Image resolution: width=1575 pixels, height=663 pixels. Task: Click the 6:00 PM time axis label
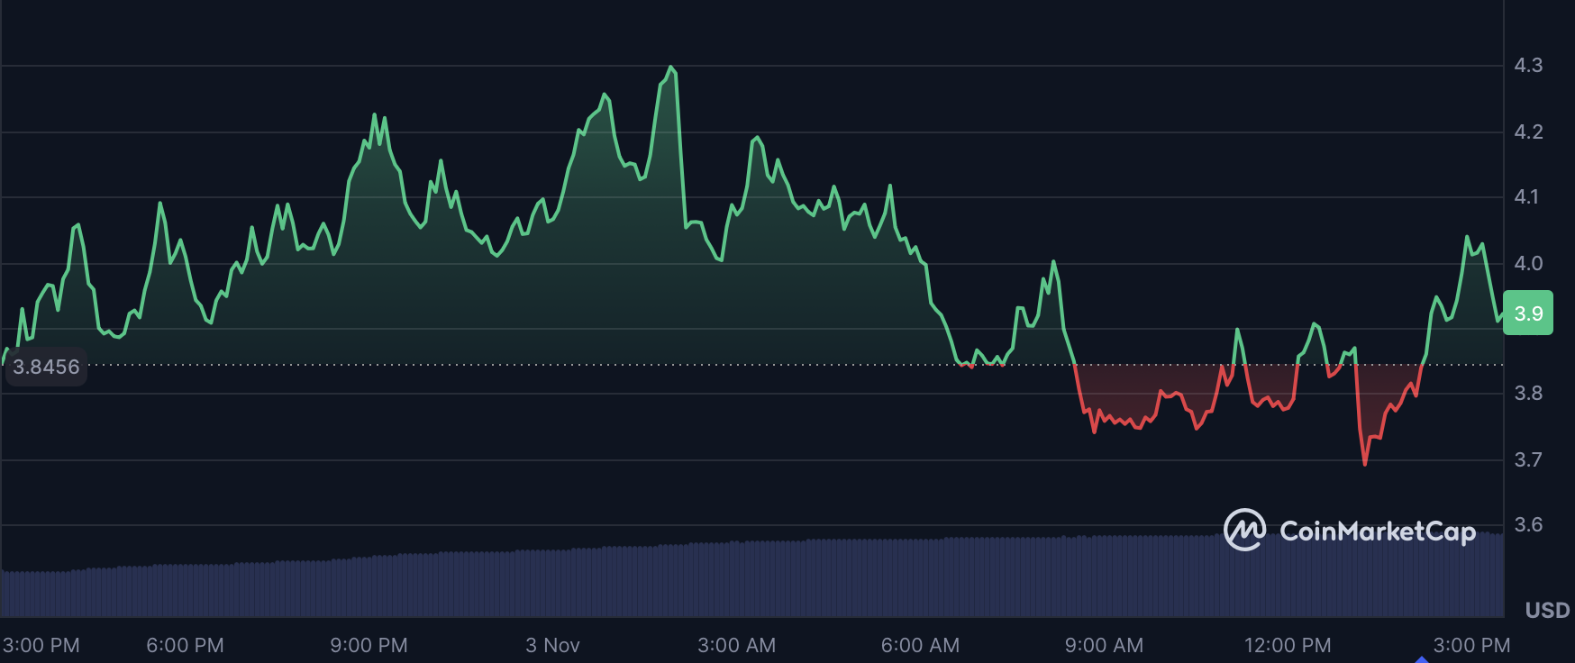[x=185, y=645]
